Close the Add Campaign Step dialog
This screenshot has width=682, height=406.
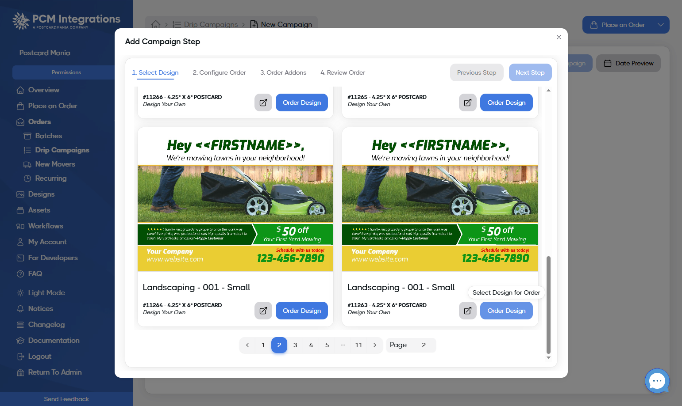tap(559, 37)
